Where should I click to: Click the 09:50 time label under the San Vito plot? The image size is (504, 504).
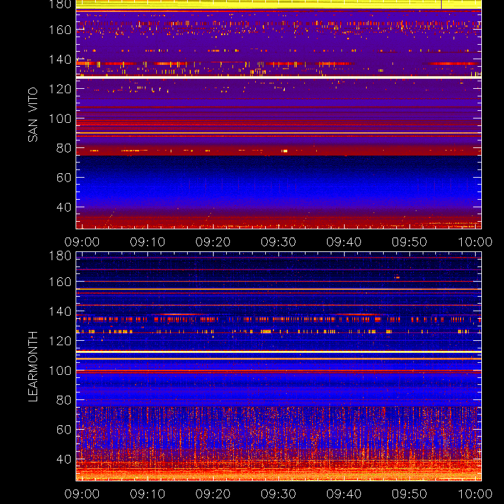tap(409, 242)
